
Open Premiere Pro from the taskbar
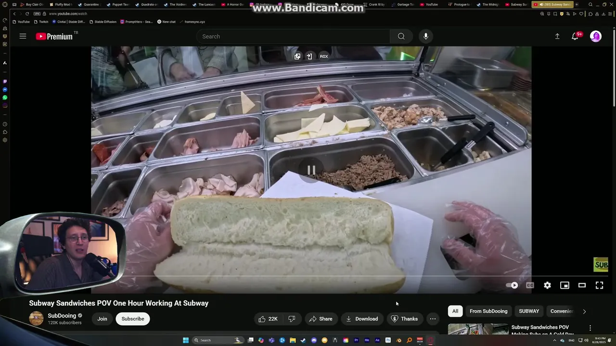[356, 340]
